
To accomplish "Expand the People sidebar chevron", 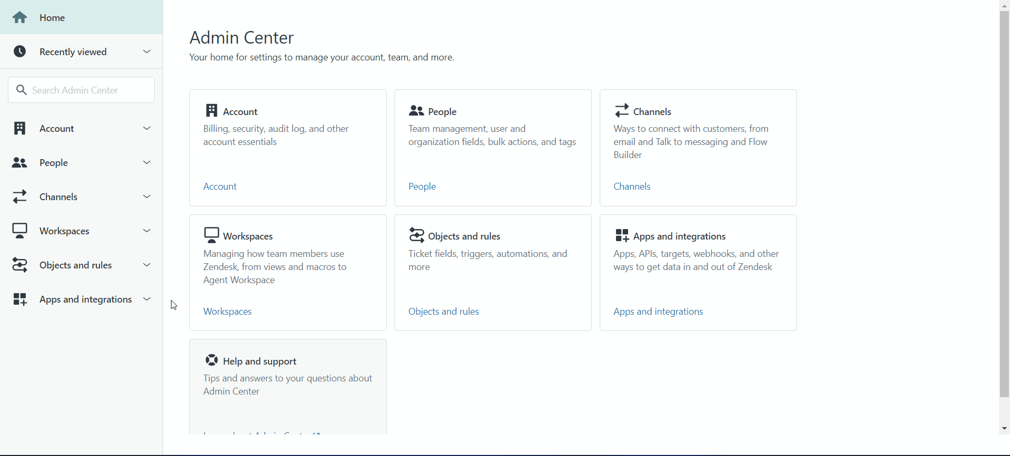I will click(147, 162).
